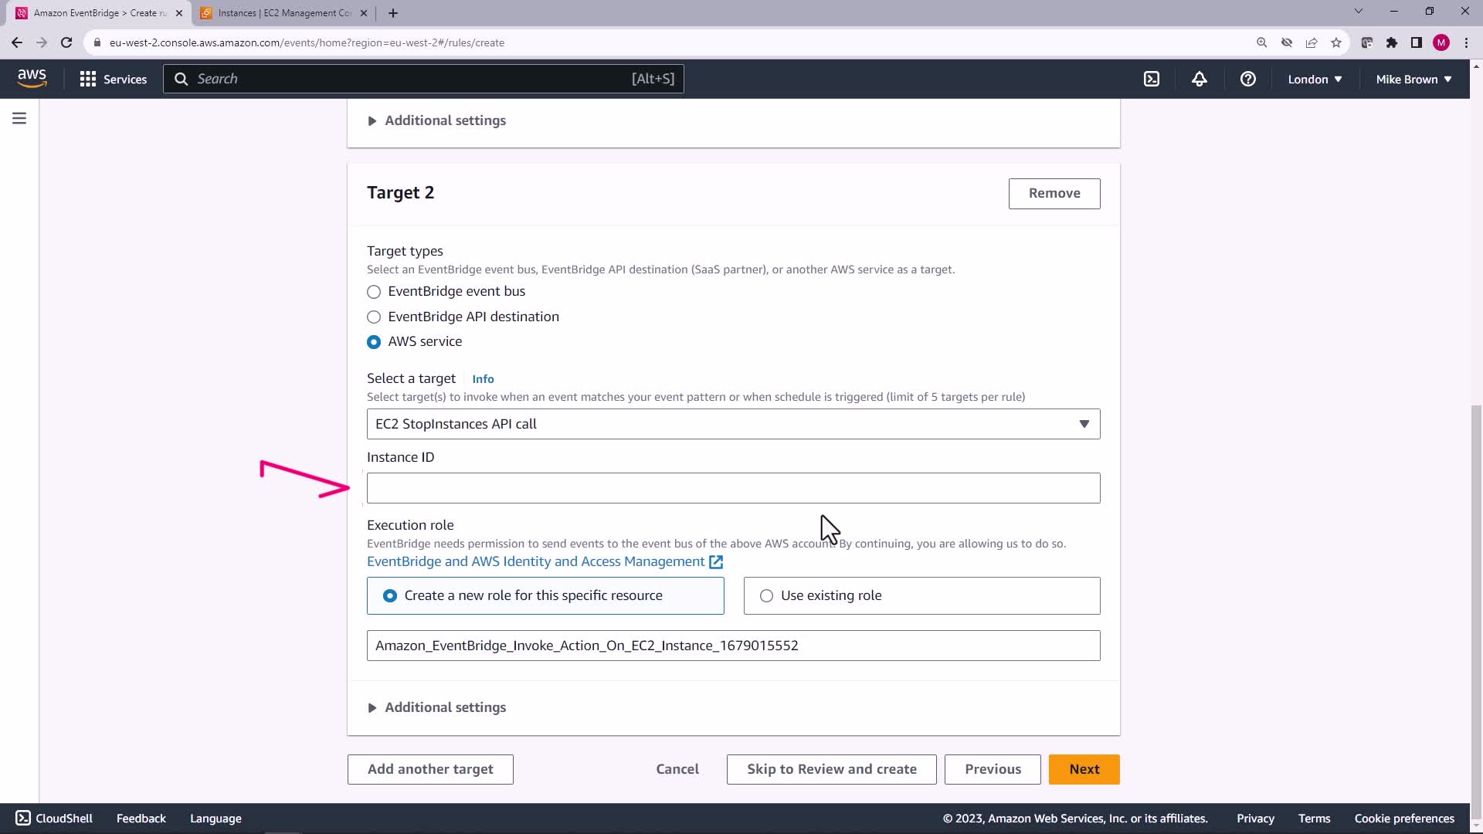Select EventBridge event bus target type
Viewport: 1483px width, 834px height.
[x=374, y=292]
